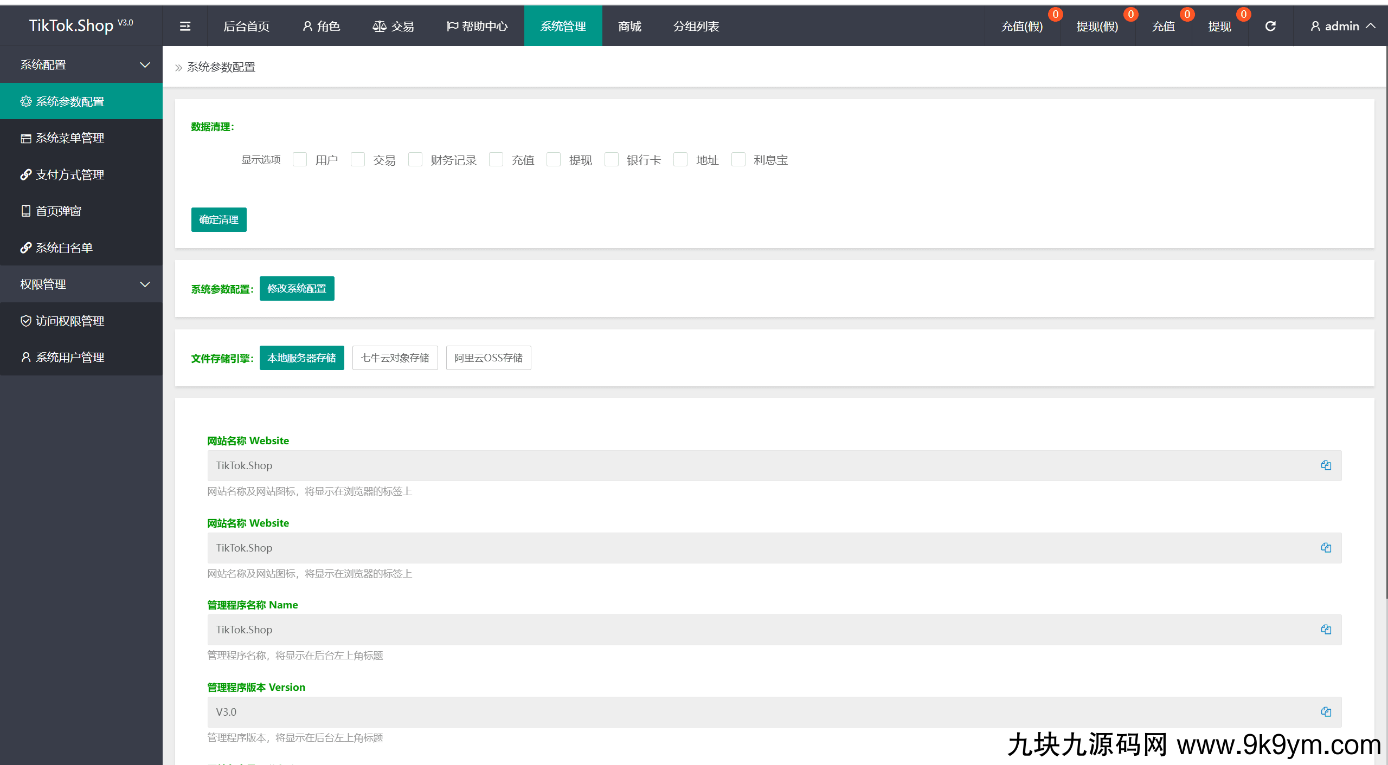Click copy icon beside V3.0 version field

pos(1326,711)
